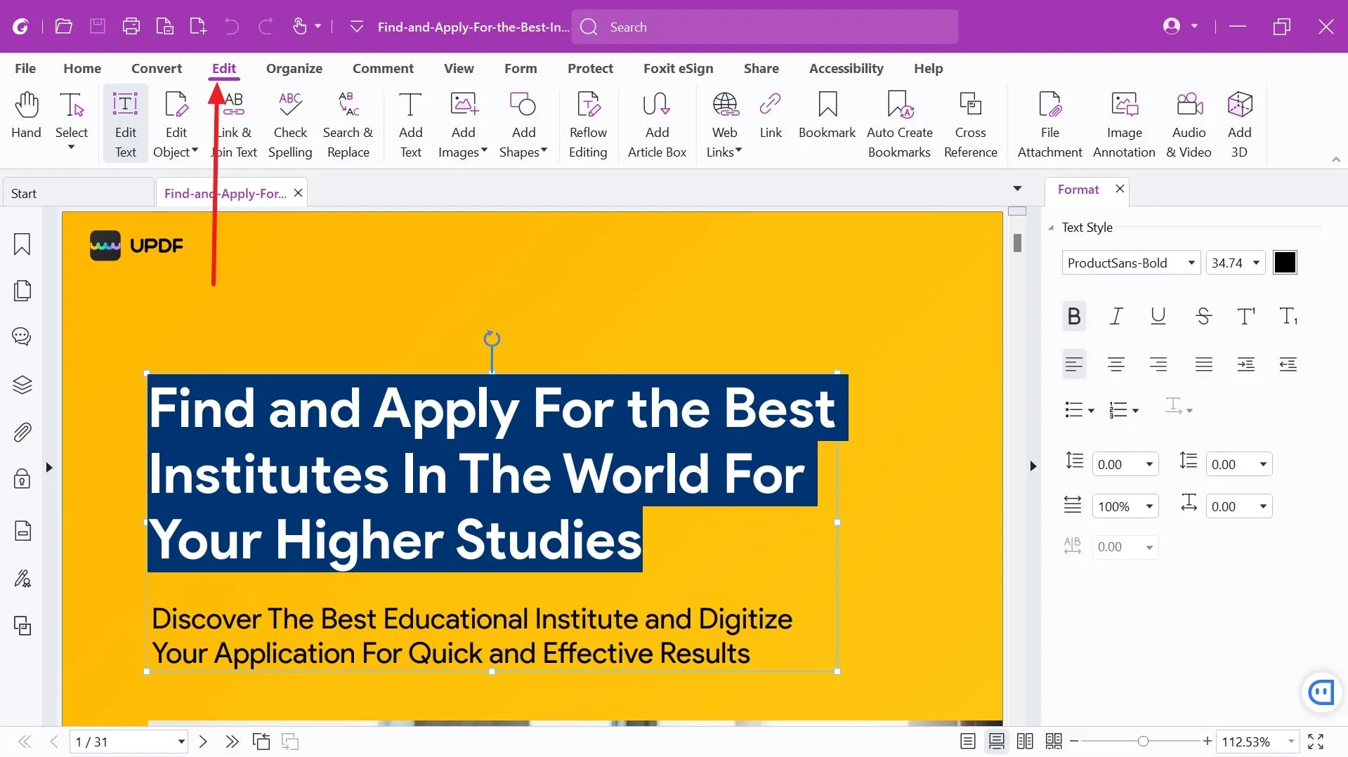Screen dimensions: 1348x757
Task: Open the ProductSans-Bold font dropdown
Action: [1191, 263]
